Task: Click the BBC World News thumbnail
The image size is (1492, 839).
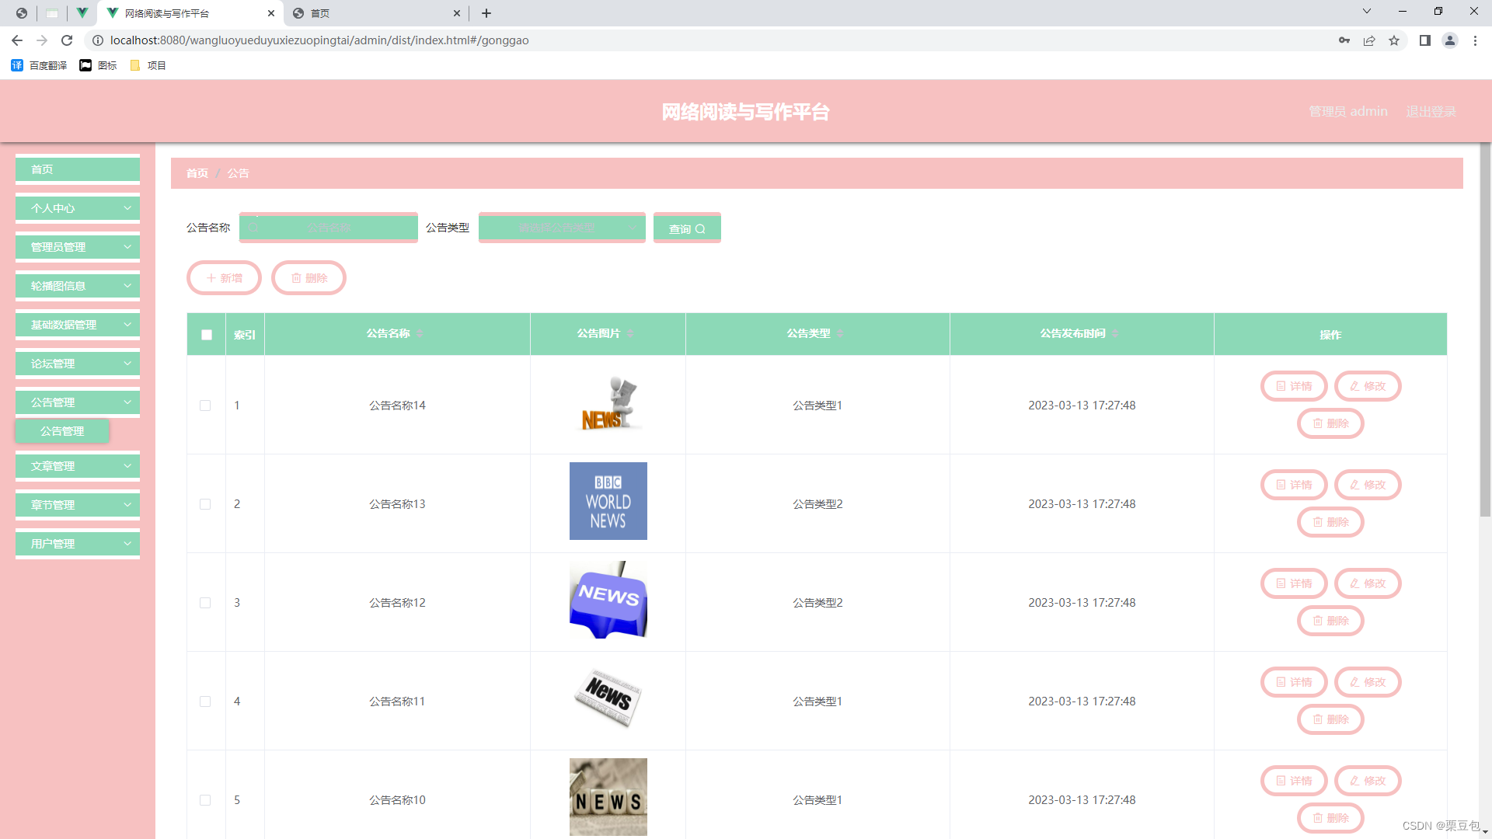Action: [x=608, y=501]
